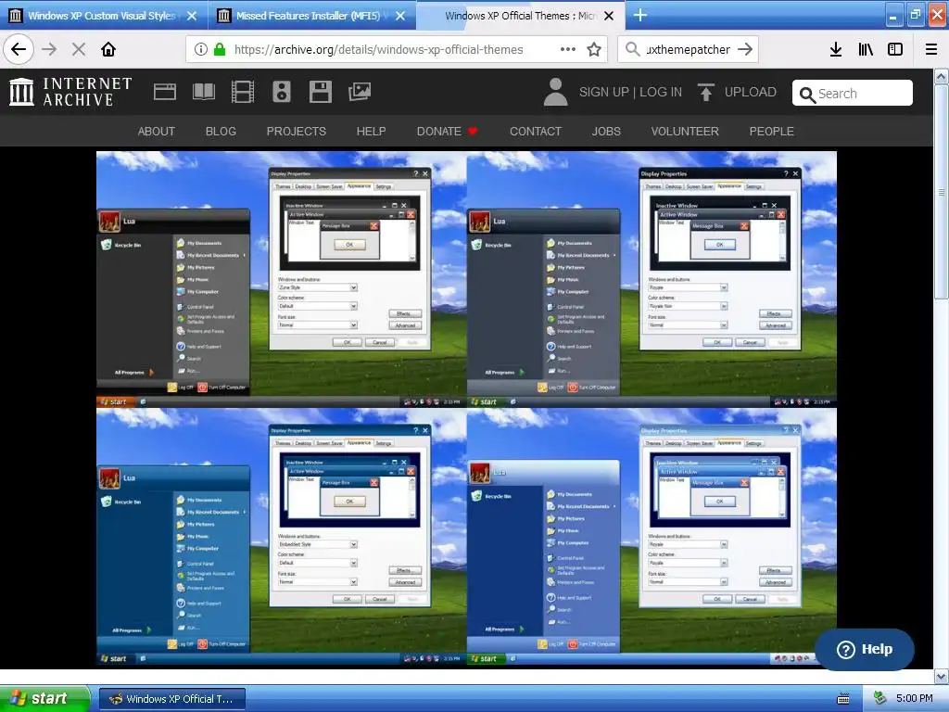Open the DONATE menu item
The width and height of the screenshot is (949, 712).
tap(448, 132)
